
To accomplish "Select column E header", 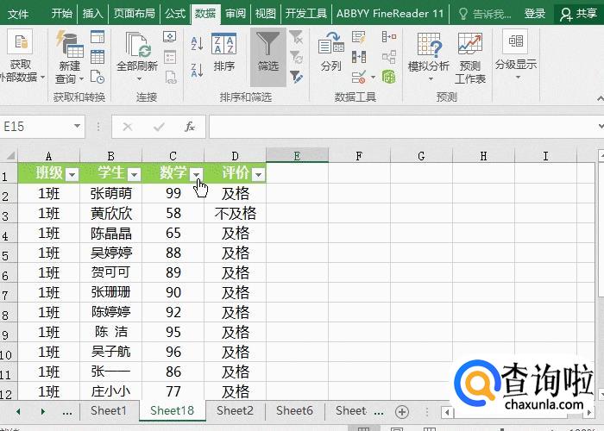I will (297, 156).
